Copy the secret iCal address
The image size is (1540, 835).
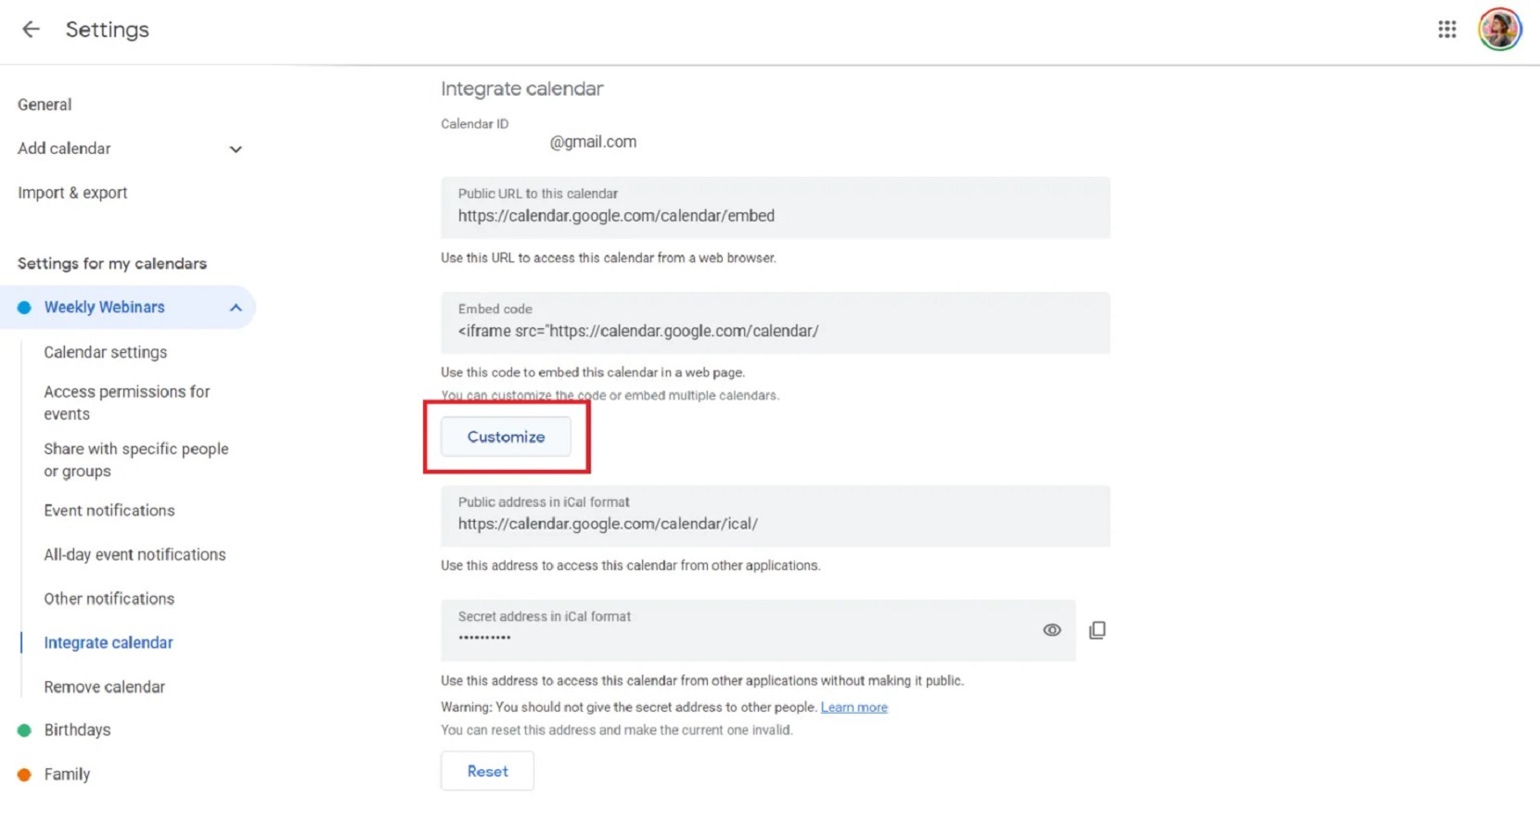tap(1097, 630)
